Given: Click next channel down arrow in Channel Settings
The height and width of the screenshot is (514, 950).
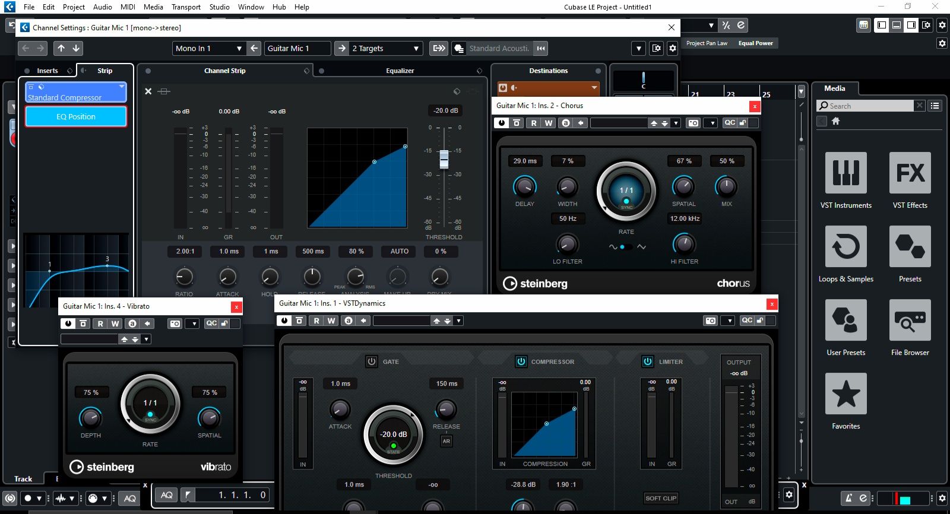Looking at the screenshot, I should 76,48.
